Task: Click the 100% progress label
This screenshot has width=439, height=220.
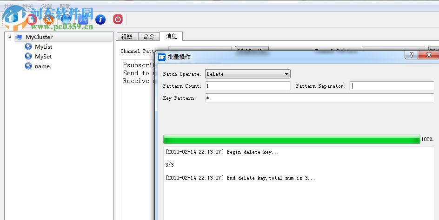Action: pos(427,139)
